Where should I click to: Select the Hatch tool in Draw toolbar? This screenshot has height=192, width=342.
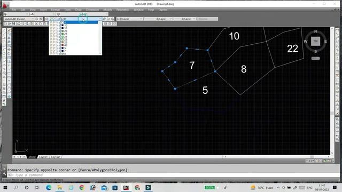(4, 84)
